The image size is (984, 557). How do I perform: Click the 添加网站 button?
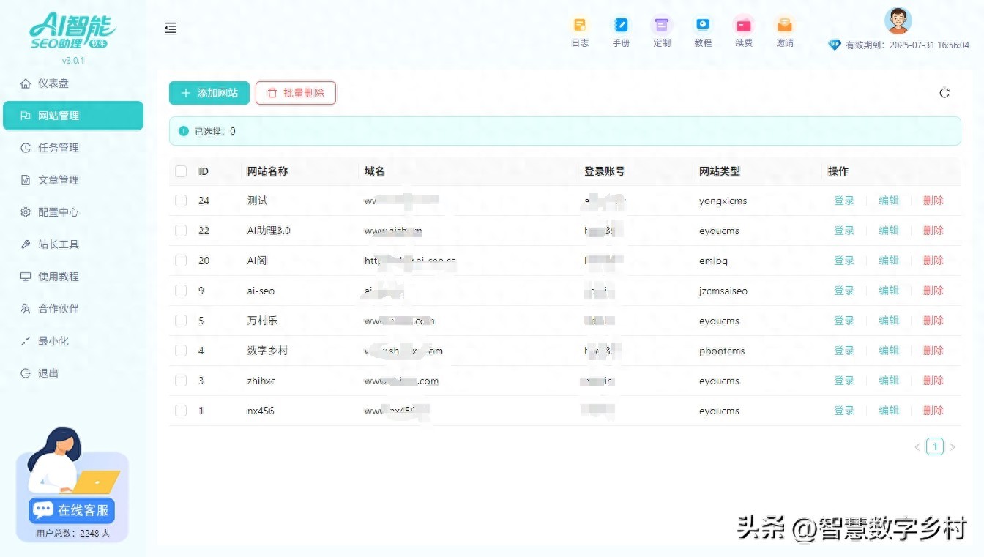(209, 93)
